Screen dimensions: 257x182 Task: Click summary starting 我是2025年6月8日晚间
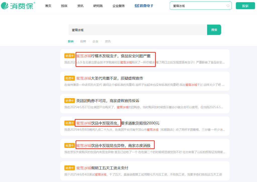point(145,130)
